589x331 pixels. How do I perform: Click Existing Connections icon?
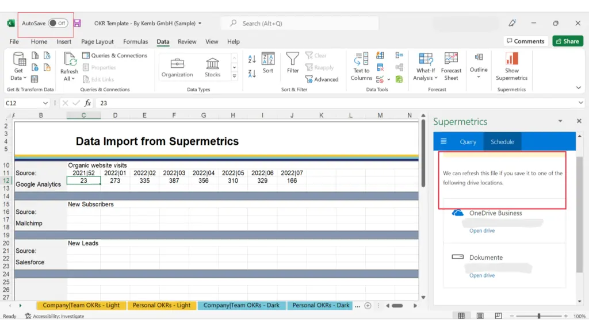tap(47, 68)
